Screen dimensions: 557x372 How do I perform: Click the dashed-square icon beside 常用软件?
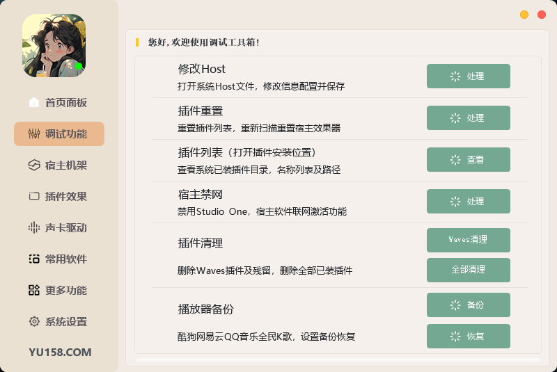click(33, 259)
